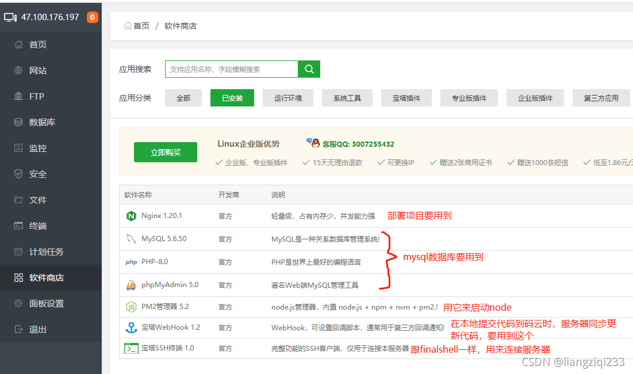Click the globe icon for 网站

18,70
